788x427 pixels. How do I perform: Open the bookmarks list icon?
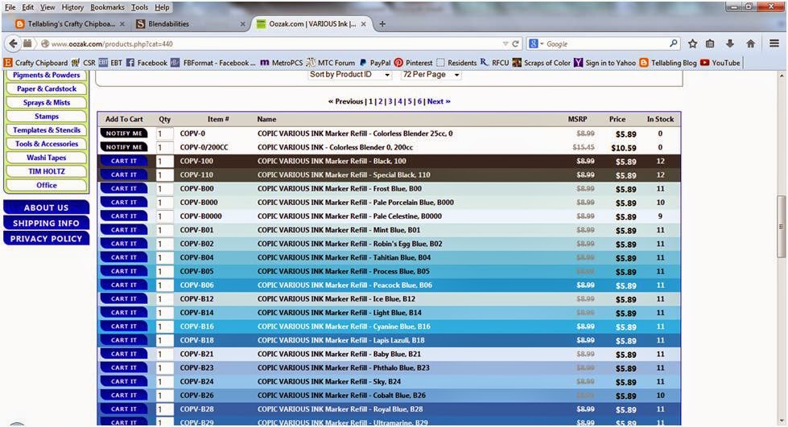[710, 43]
